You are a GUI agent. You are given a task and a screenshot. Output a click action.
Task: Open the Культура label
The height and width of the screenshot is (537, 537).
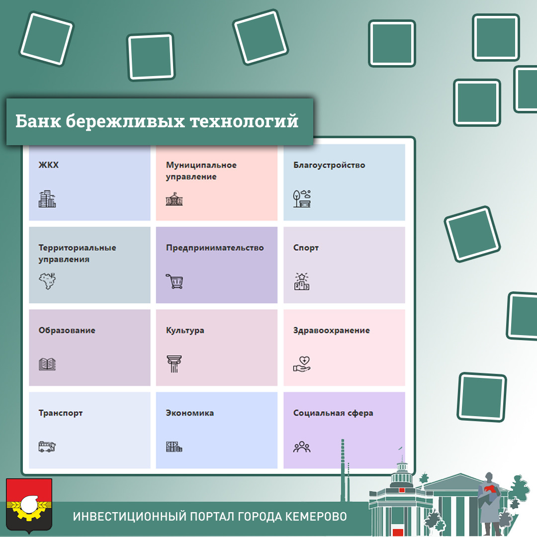point(185,331)
